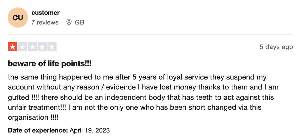Click the third grey rating star
302x140 pixels.
[32, 47]
